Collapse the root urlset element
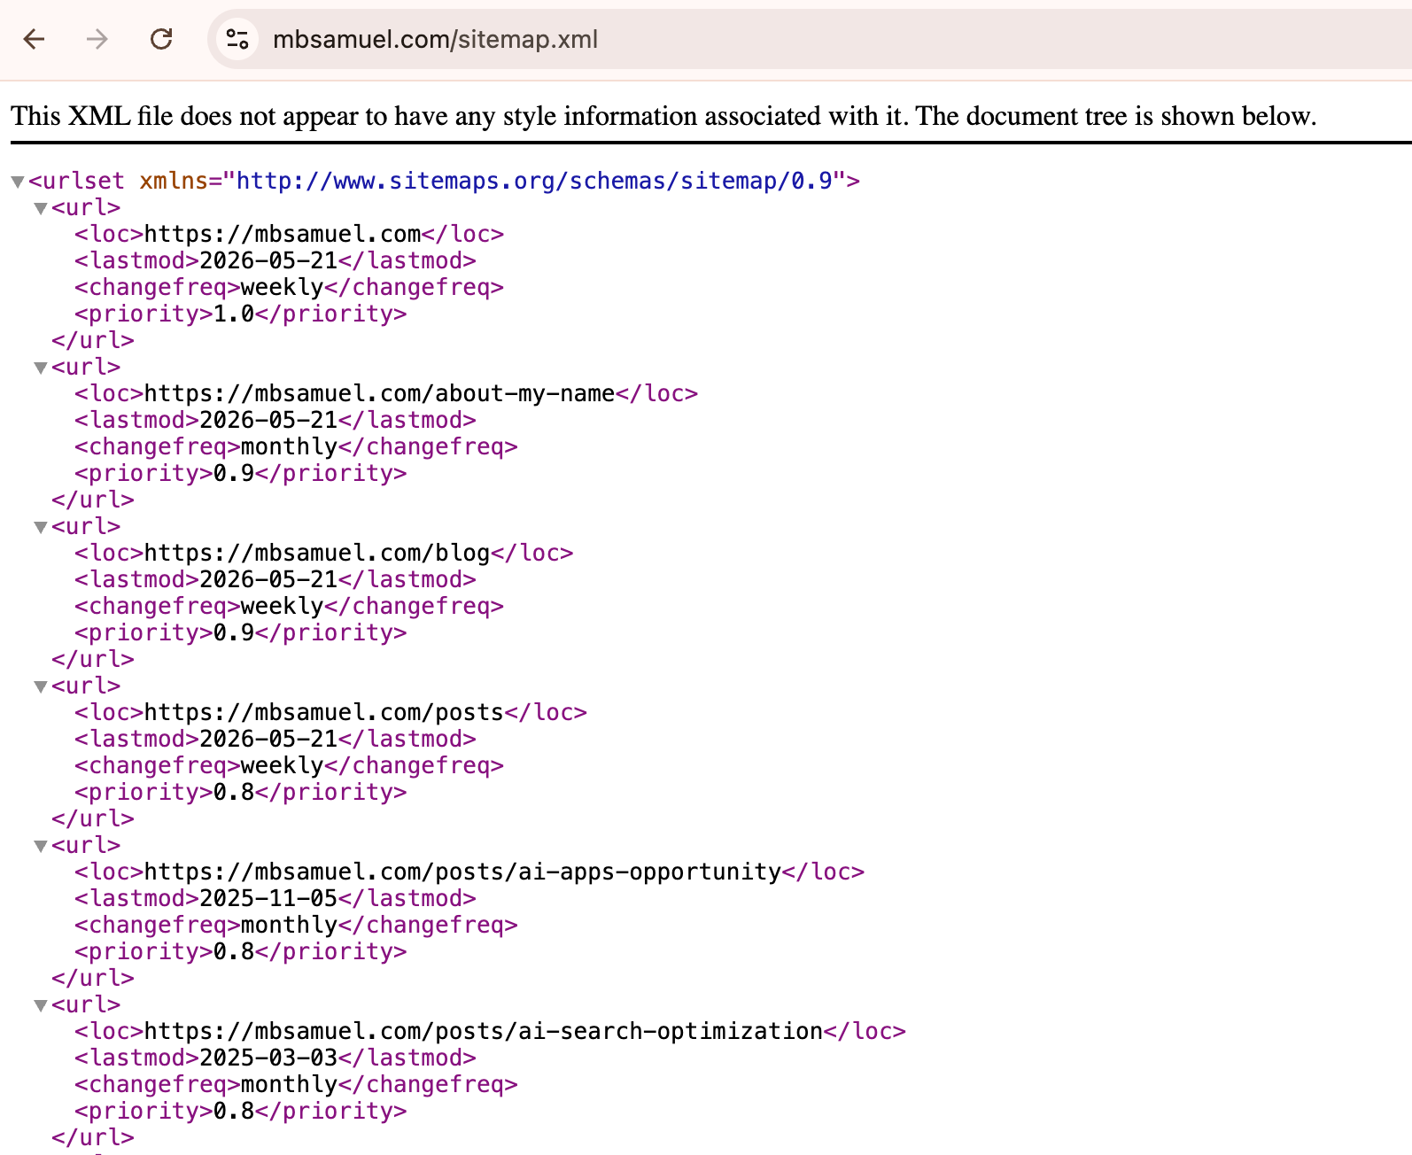This screenshot has height=1155, width=1412. [x=17, y=182]
